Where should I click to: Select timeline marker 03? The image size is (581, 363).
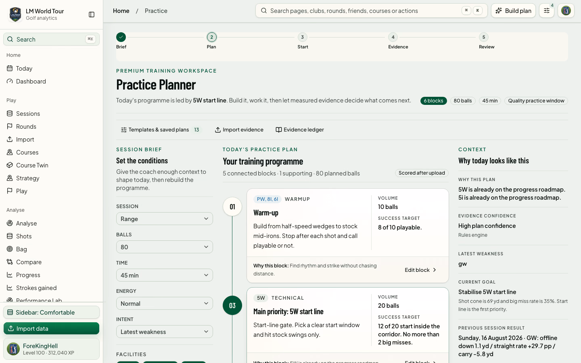232,305
